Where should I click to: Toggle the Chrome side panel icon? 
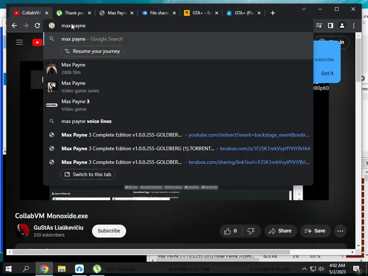tap(331, 26)
